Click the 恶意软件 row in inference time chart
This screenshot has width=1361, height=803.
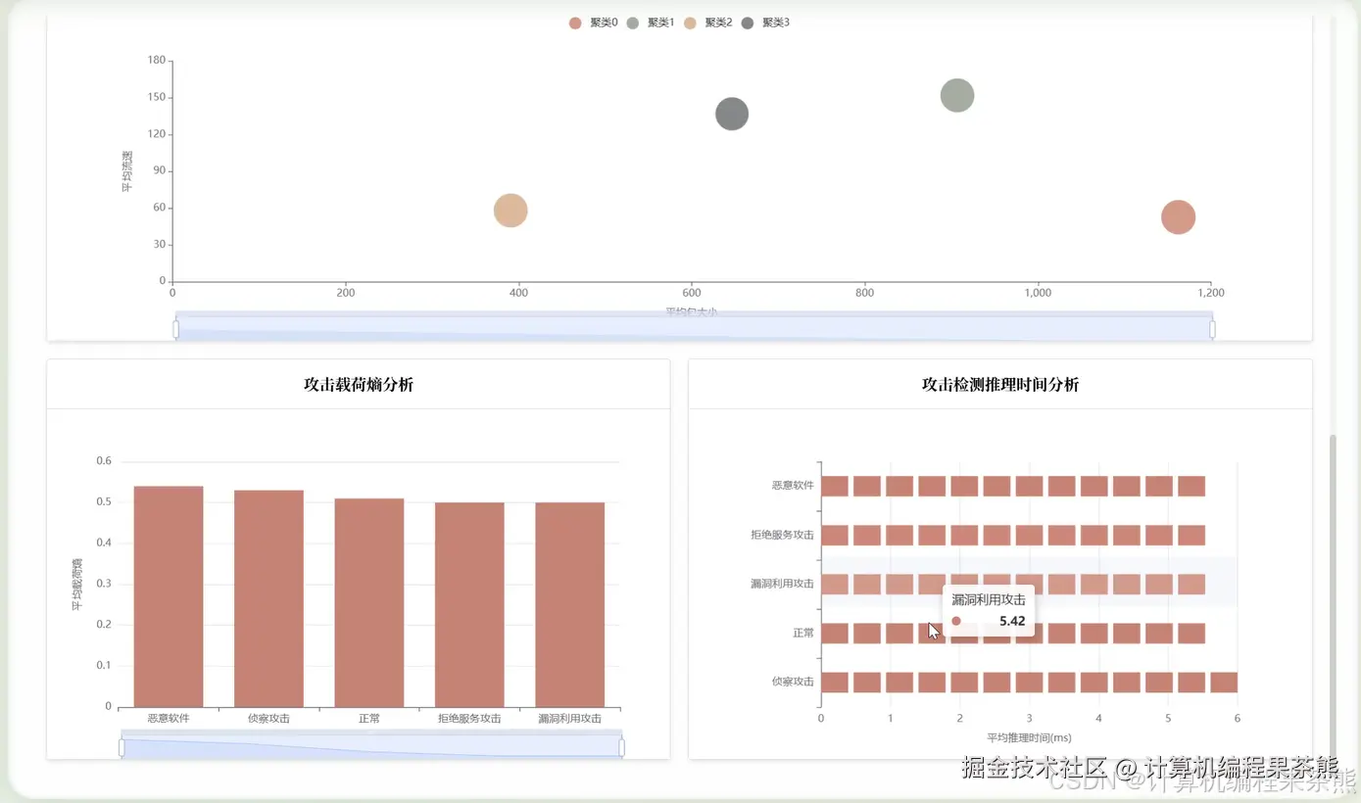pyautogui.click(x=1013, y=487)
